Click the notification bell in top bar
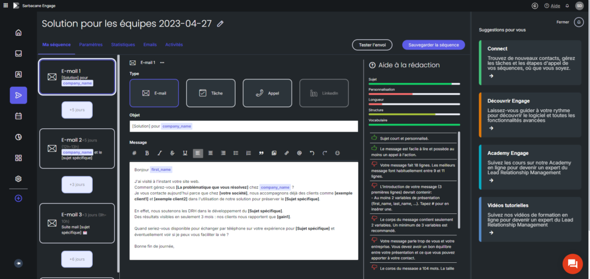This screenshot has height=279, width=590. pyautogui.click(x=567, y=6)
